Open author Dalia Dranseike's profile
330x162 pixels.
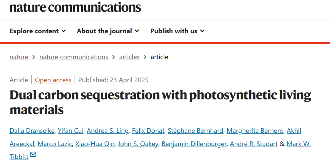(32, 131)
